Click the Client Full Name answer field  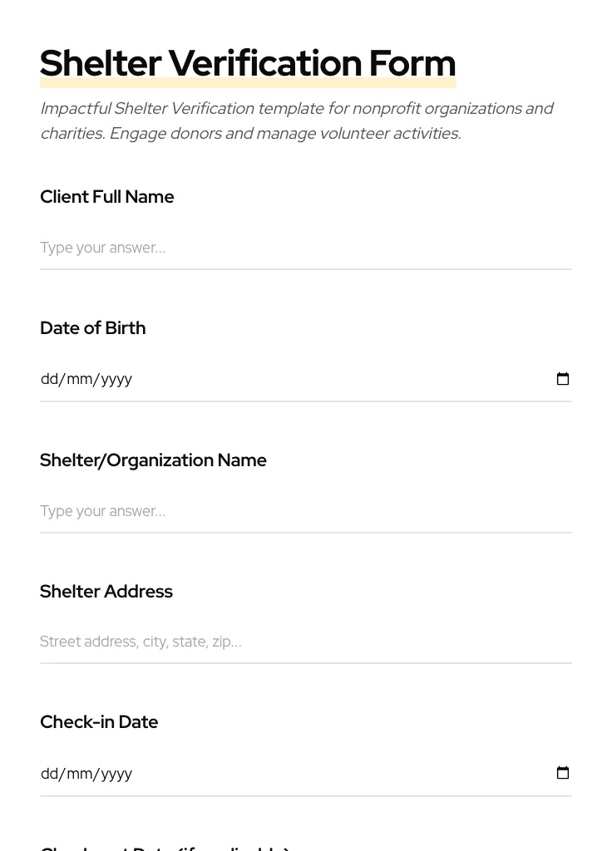click(x=249, y=247)
